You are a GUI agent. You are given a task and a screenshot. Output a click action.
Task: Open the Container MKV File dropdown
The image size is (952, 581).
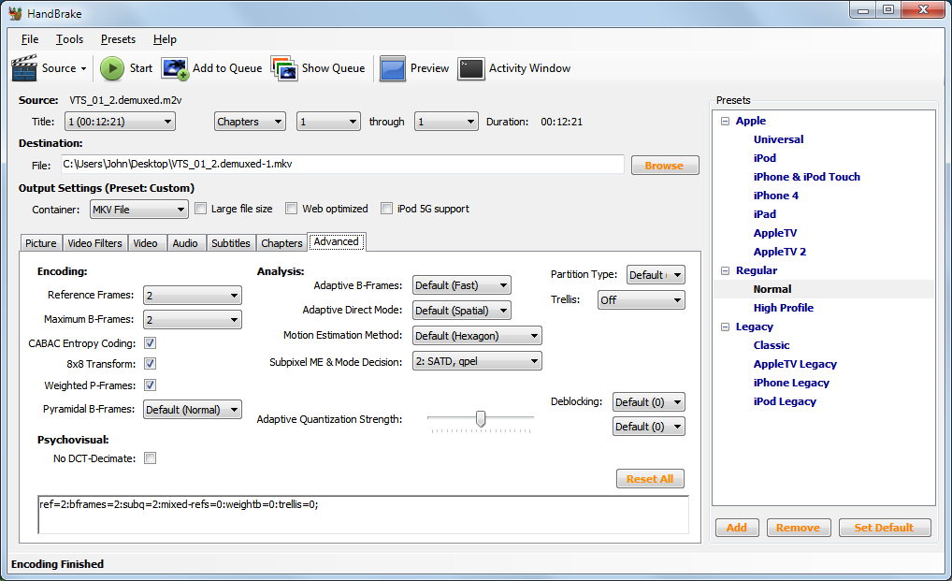click(x=139, y=210)
